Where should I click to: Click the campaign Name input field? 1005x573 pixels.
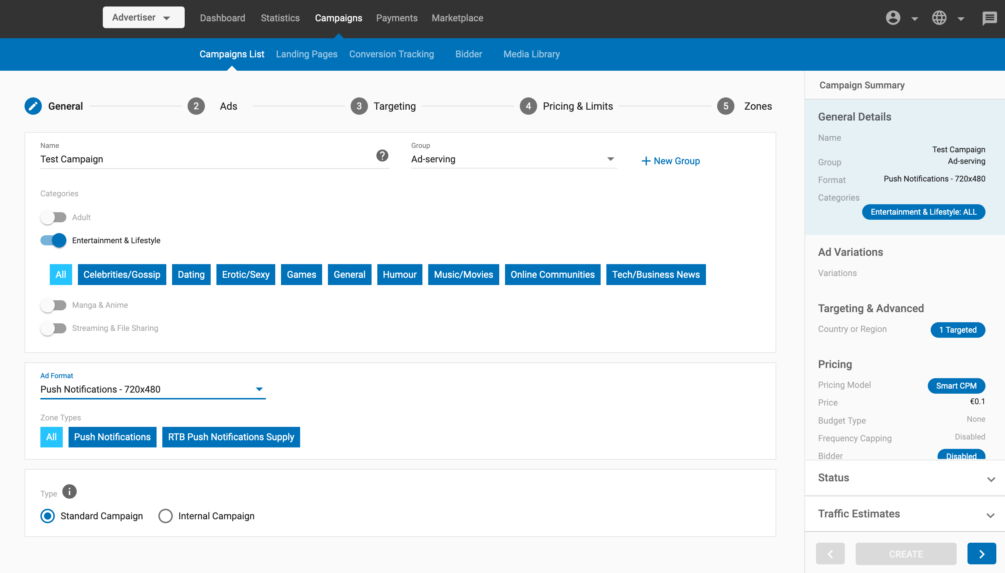pos(205,159)
